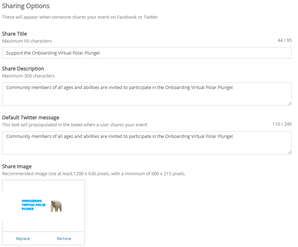
Task: Click the Default Twitter message label
Action: coord(31,118)
